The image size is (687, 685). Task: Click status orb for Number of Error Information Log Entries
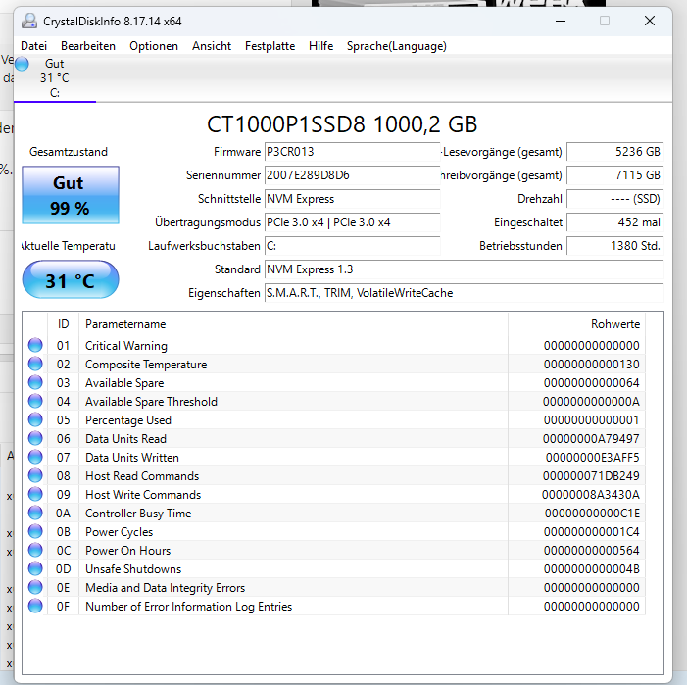35,606
